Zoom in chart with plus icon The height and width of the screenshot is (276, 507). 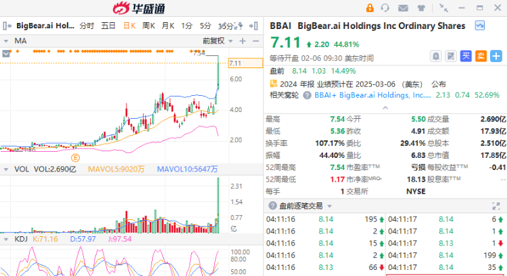tap(243, 41)
